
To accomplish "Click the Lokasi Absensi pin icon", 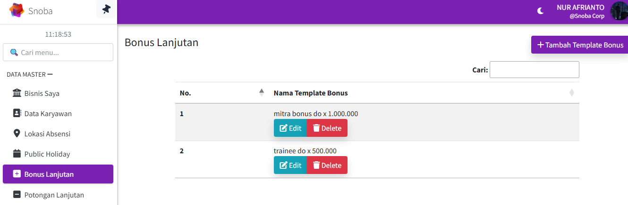I will (17, 134).
